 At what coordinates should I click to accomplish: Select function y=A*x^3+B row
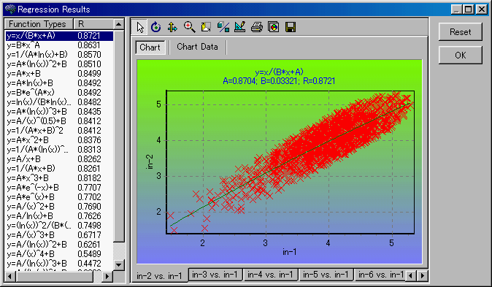[x=59, y=178]
